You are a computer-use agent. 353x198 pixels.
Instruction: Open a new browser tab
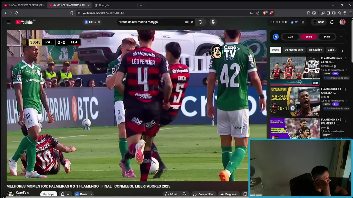pos(141,5)
